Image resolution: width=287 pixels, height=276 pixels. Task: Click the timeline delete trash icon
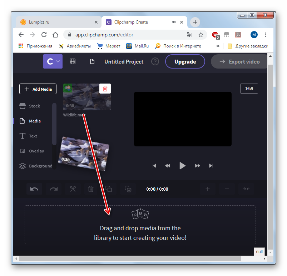pos(91,189)
